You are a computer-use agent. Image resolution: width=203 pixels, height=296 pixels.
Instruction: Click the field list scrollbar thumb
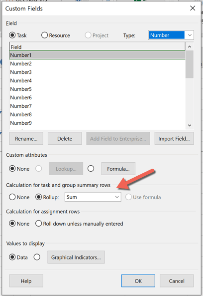[190, 64]
